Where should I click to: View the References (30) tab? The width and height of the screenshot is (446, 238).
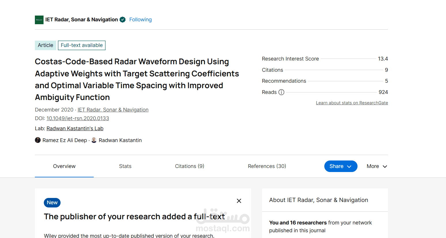click(x=267, y=166)
